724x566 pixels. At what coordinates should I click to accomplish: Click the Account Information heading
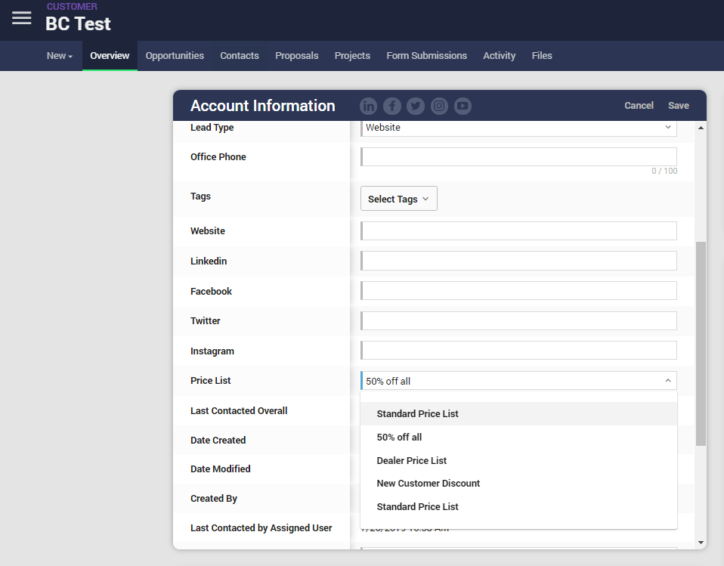263,106
